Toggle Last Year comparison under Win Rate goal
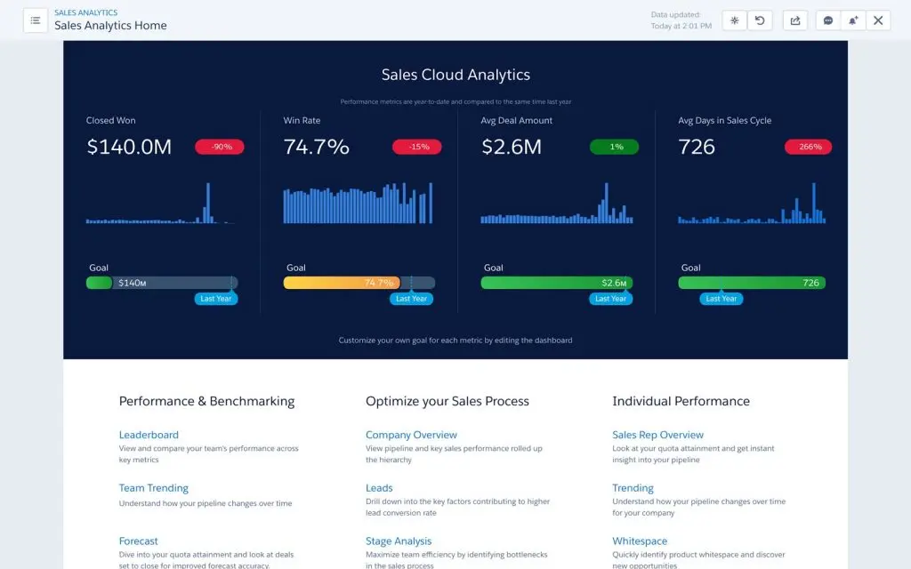This screenshot has height=569, width=911. [x=412, y=299]
